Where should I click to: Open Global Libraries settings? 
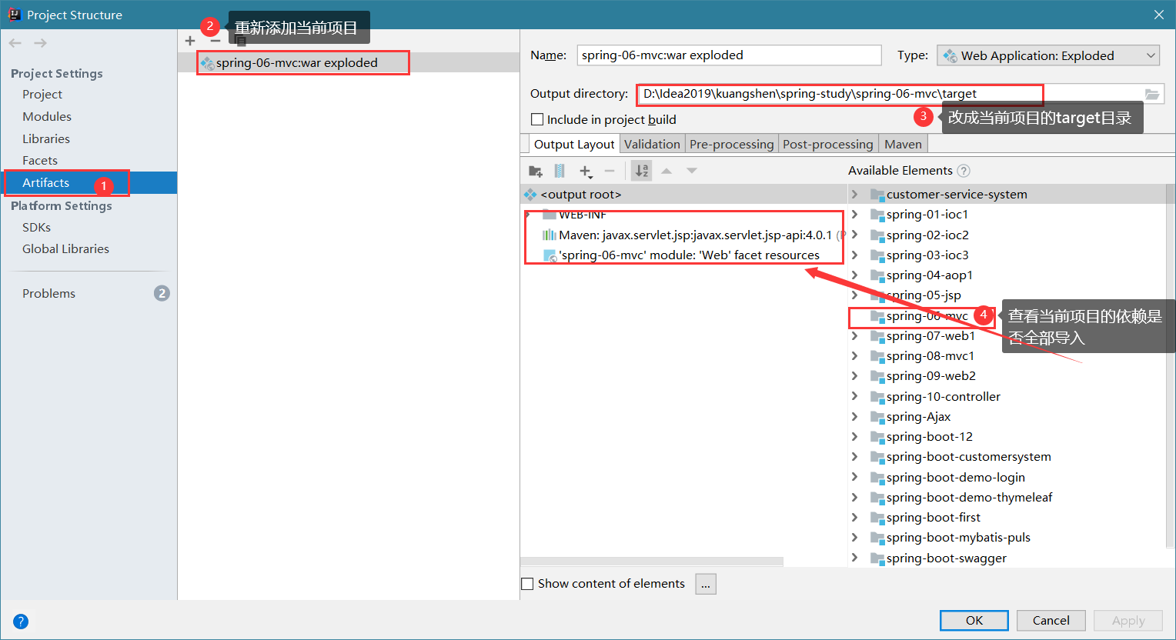(65, 248)
